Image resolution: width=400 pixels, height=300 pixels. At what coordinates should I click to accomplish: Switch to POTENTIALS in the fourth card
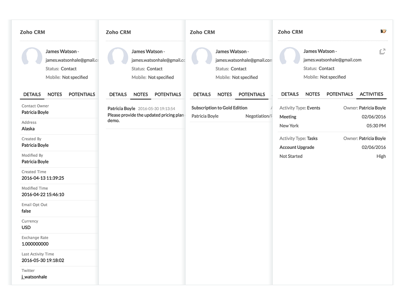(339, 94)
